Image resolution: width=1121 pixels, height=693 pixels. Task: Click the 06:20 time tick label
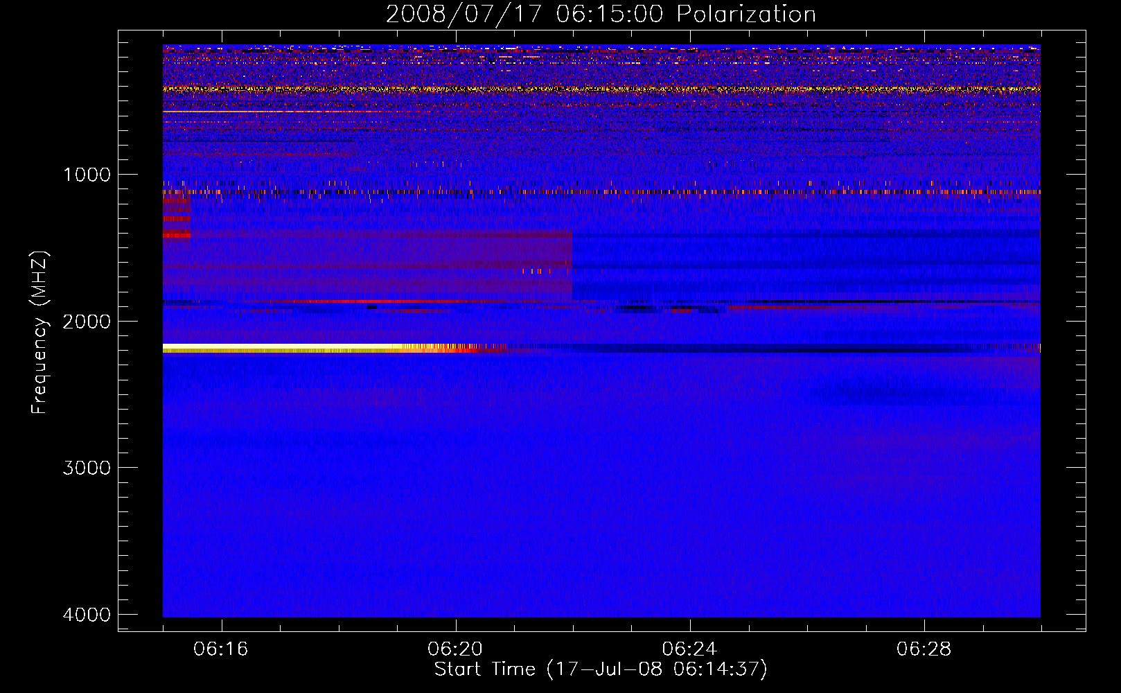[455, 649]
